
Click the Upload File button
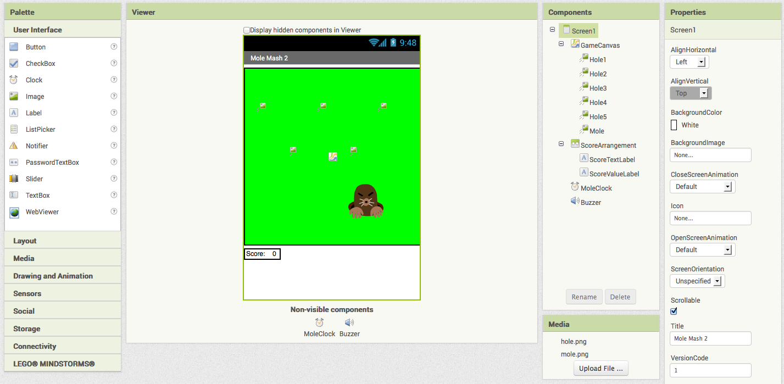601,369
